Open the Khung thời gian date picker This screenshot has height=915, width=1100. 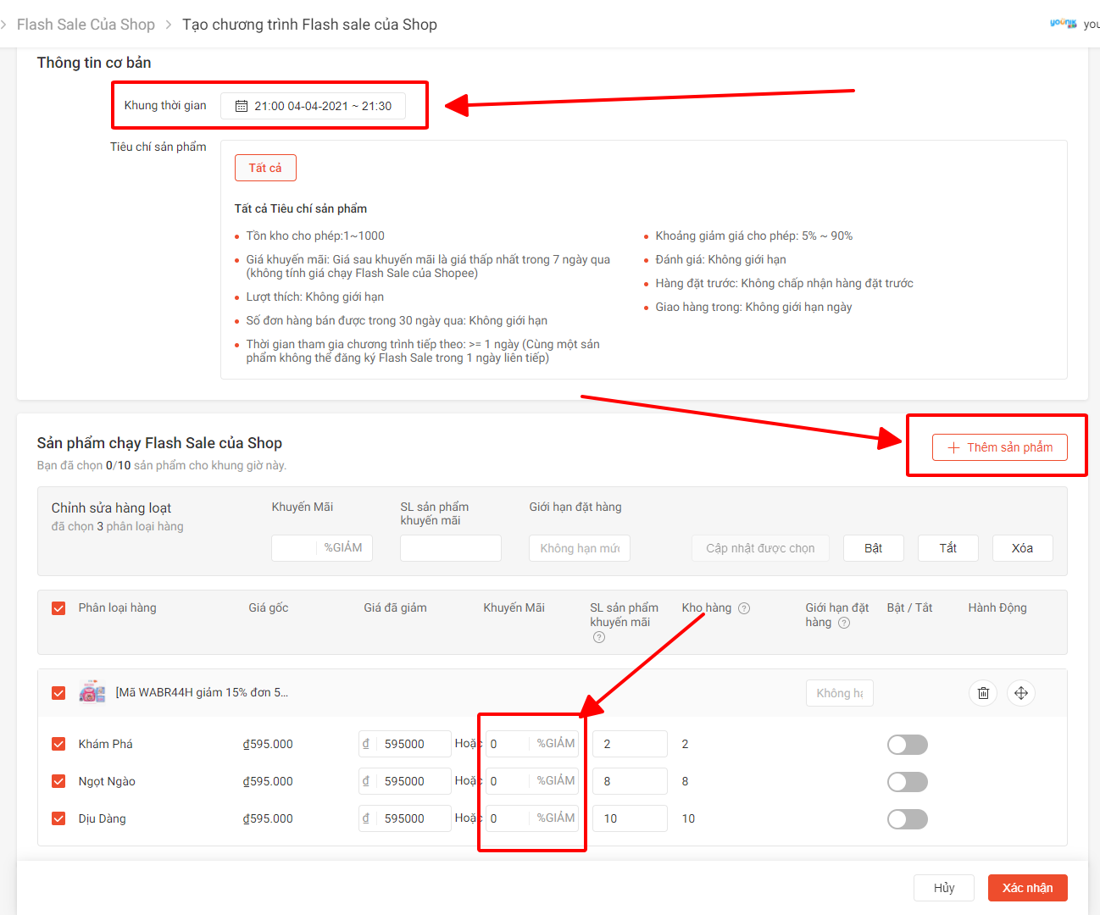(313, 106)
